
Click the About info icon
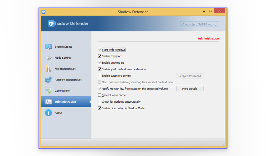(x=49, y=113)
